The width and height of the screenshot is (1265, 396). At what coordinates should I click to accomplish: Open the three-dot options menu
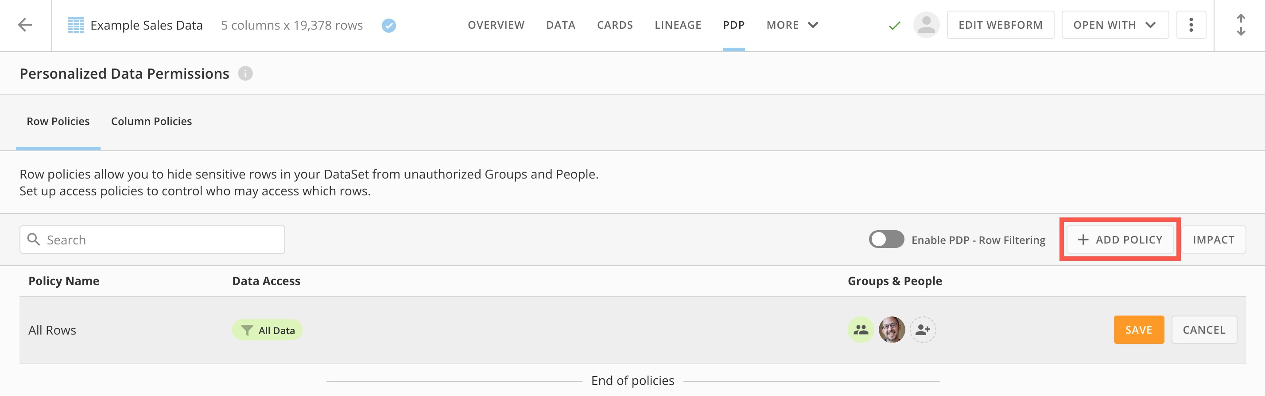(1191, 25)
